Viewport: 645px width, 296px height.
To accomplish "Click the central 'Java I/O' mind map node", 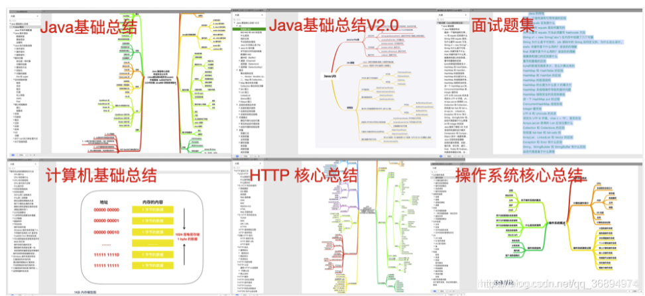I will [330, 76].
